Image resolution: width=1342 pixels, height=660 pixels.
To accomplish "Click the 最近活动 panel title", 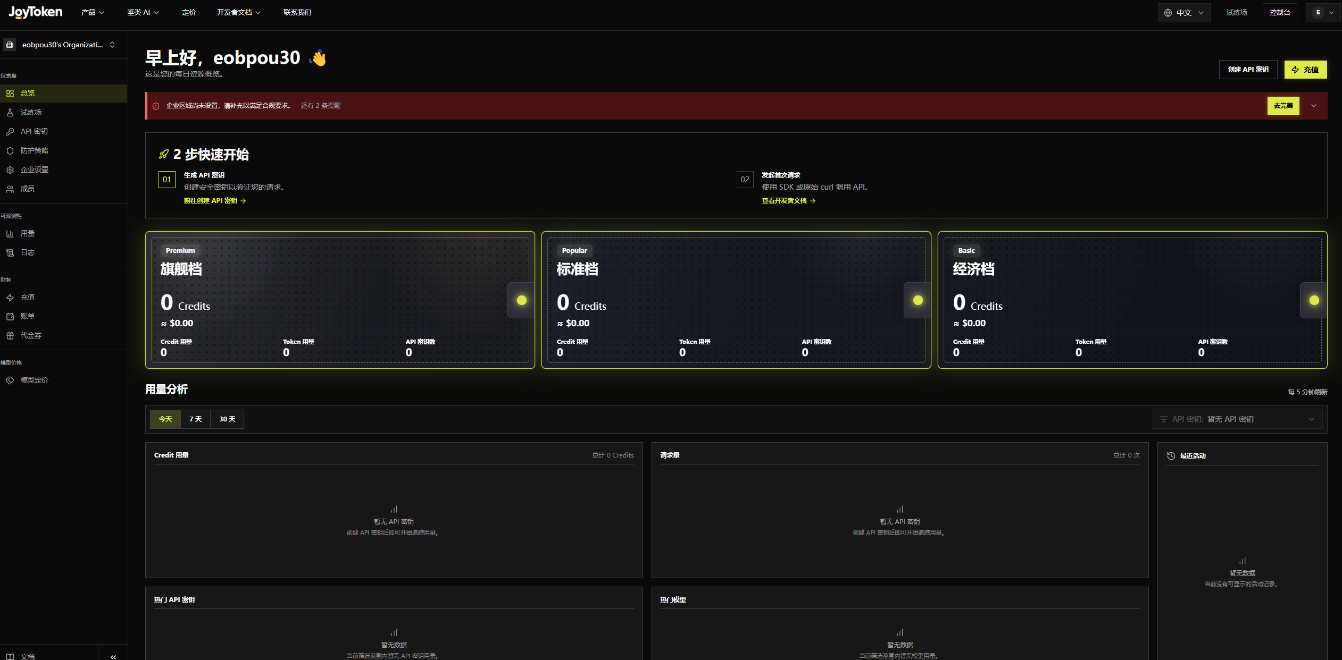I will (x=1193, y=456).
